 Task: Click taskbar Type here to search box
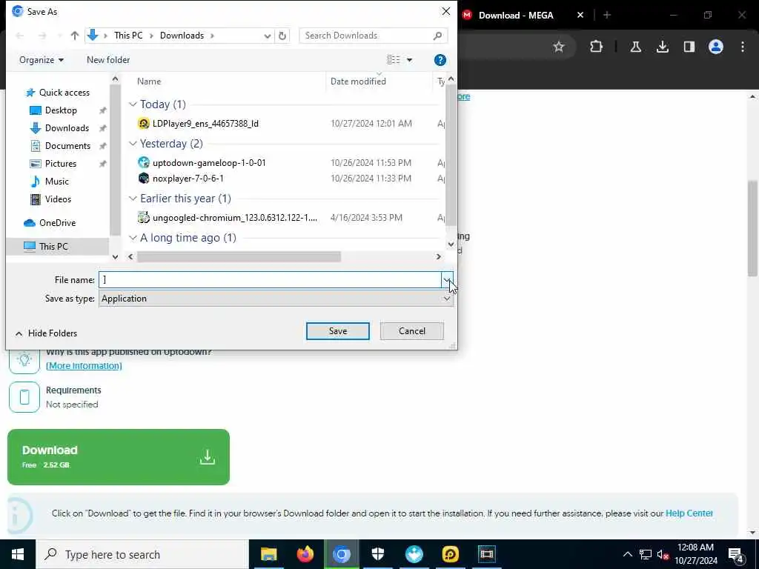point(142,554)
